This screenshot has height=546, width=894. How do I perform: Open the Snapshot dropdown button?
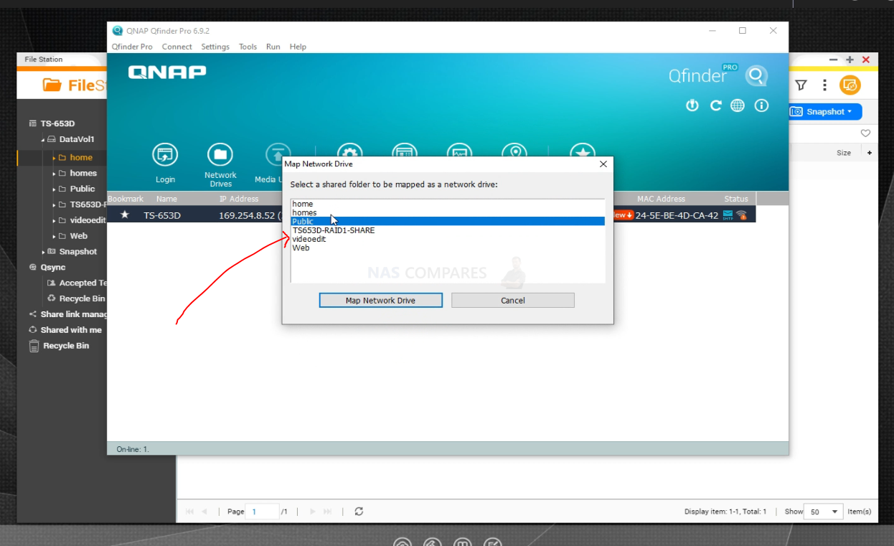[x=825, y=111]
